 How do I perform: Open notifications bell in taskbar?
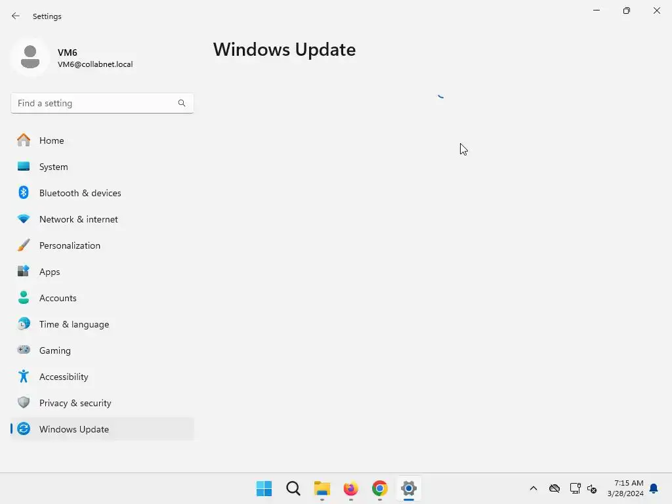tap(654, 488)
